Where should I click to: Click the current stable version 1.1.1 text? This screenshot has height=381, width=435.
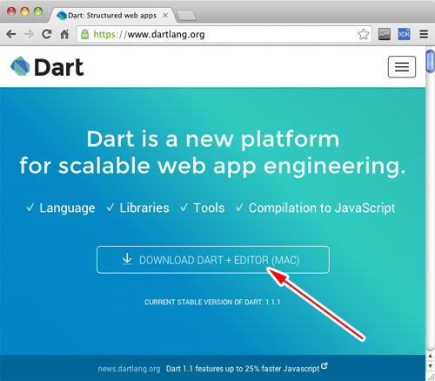point(212,303)
